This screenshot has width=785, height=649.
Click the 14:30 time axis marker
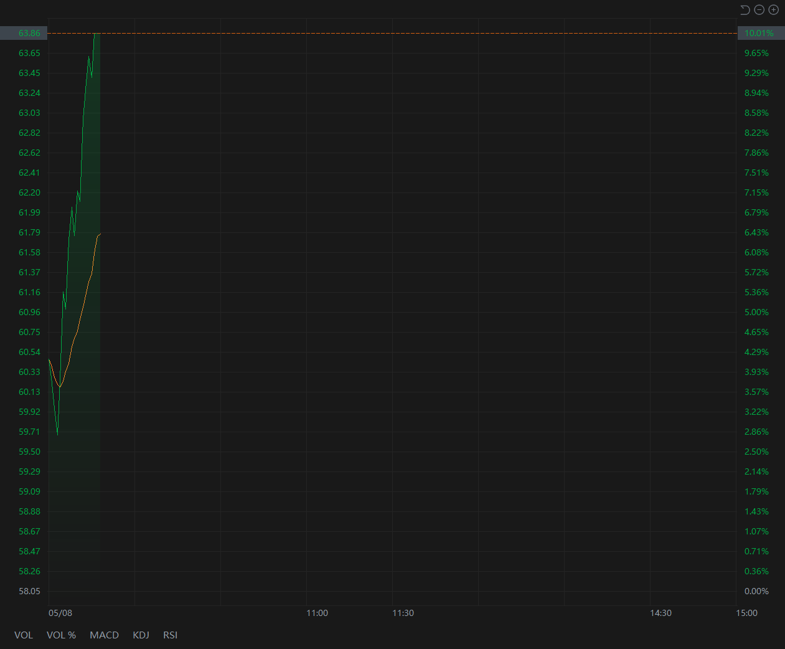click(660, 613)
